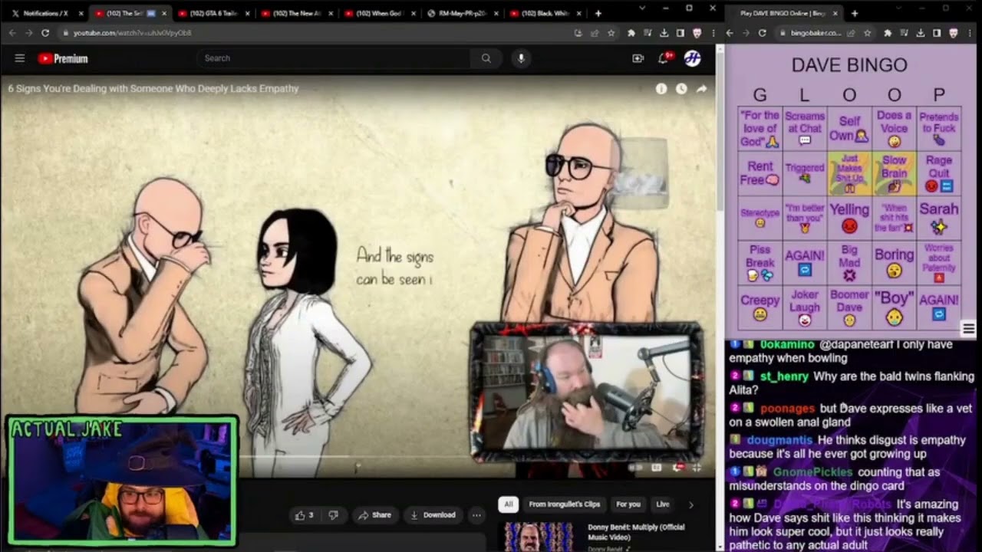982x552 pixels.
Task: Go back in the bingobaker browser window
Action: (x=730, y=33)
